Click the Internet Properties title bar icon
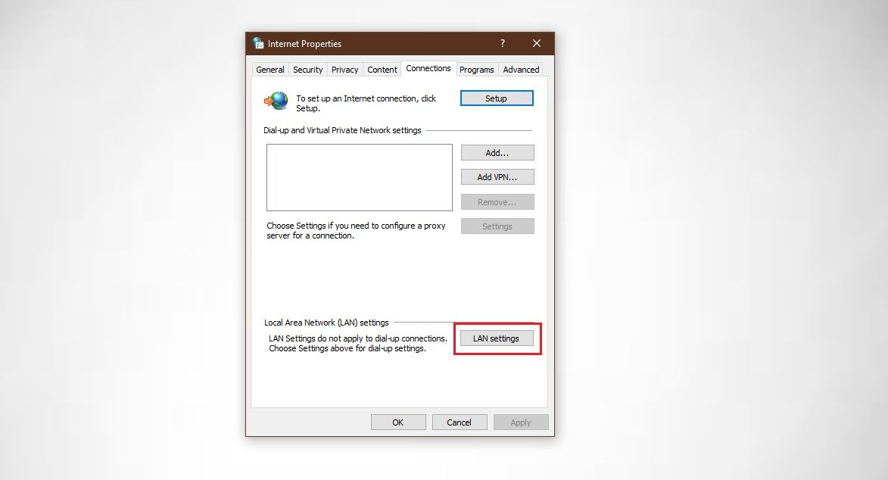The image size is (888, 480). (257, 43)
